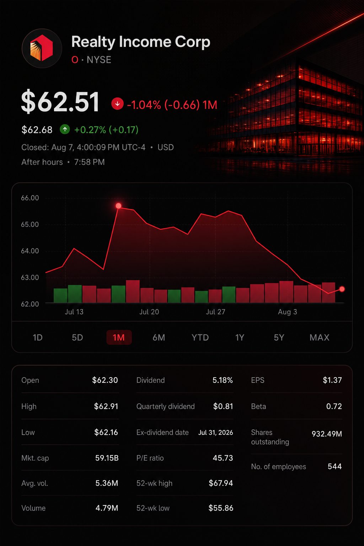
Task: Click the Open value $62.30
Action: [x=105, y=380]
